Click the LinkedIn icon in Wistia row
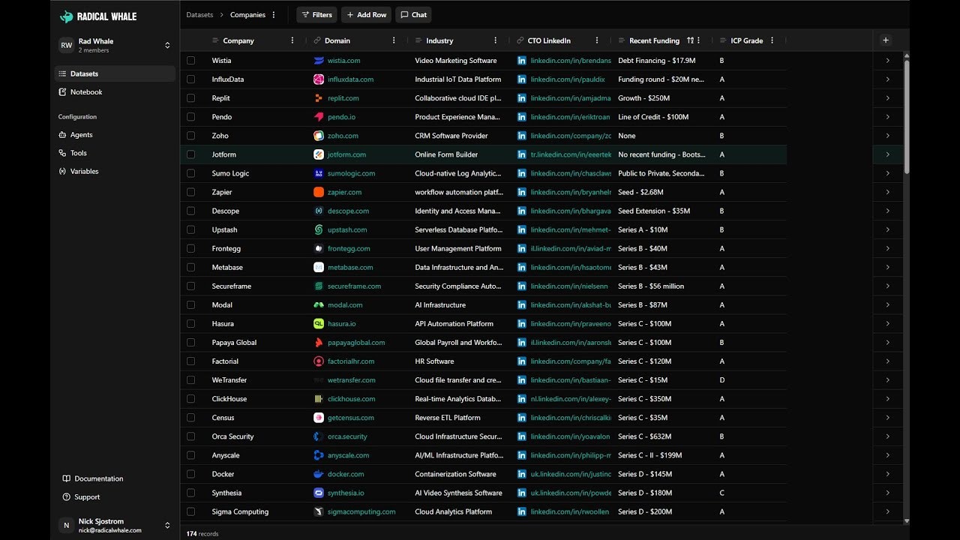Viewport: 960px width, 540px height. pos(522,61)
